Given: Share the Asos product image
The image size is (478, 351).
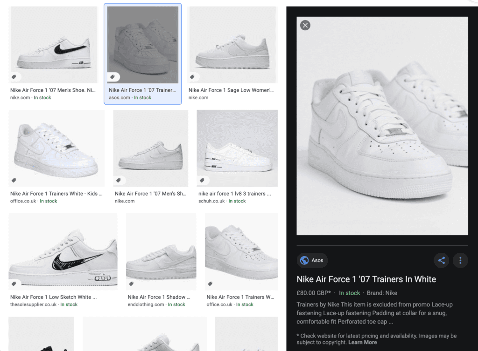Looking at the screenshot, I should point(442,260).
